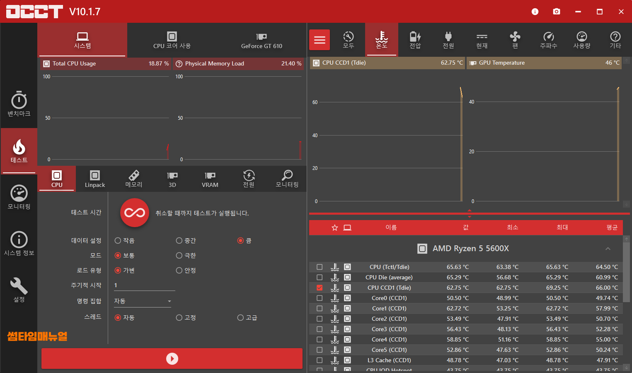Click the computer icon column header
Screen dimensions: 632x373
click(347, 228)
